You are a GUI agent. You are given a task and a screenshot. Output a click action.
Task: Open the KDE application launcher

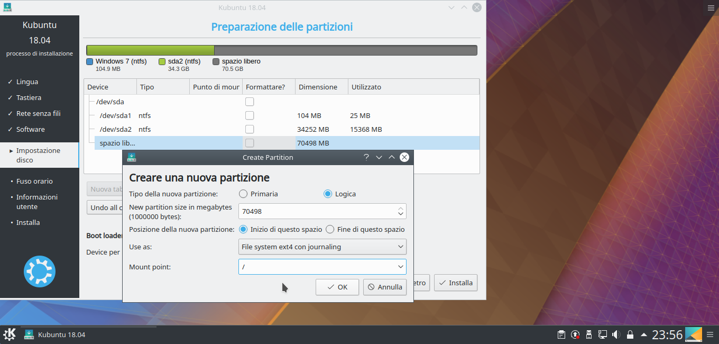pos(10,334)
